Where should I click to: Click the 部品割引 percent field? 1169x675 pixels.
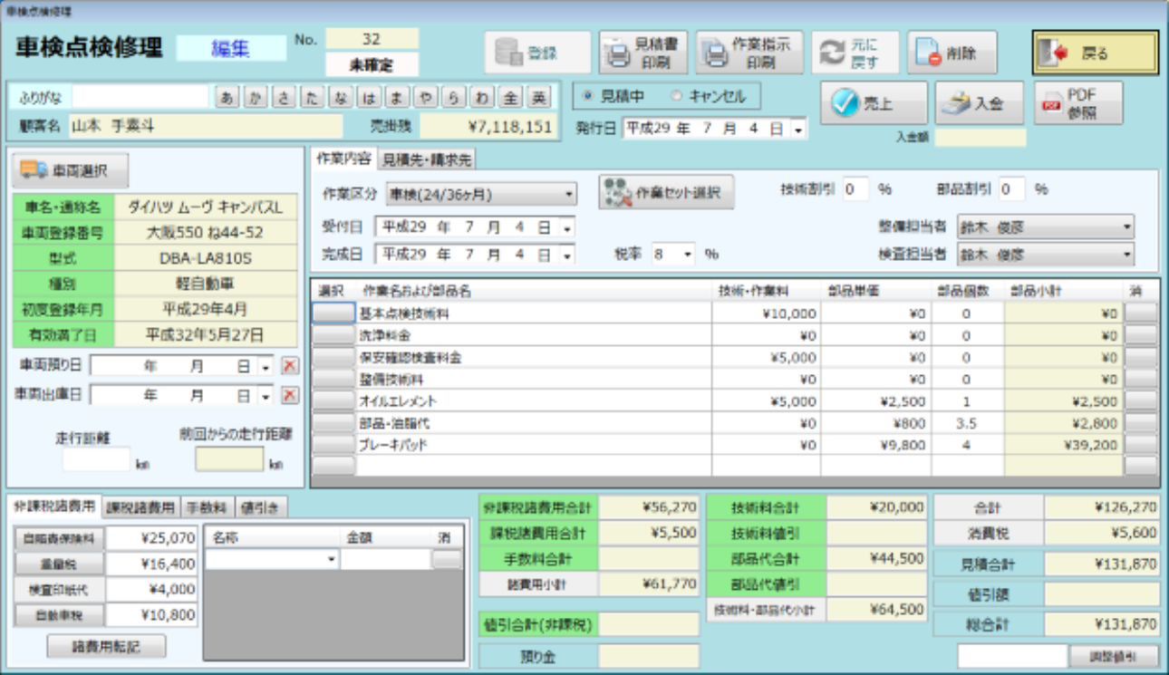pos(1012,189)
